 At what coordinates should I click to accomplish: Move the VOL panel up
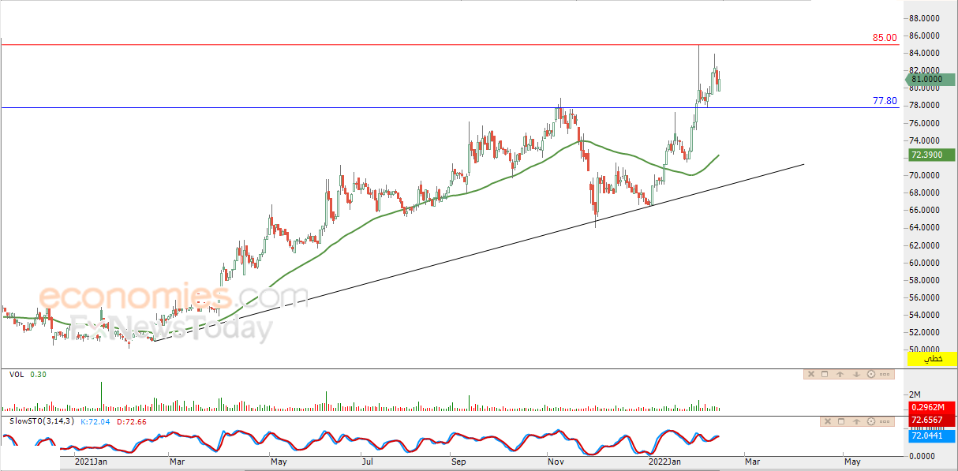click(x=840, y=374)
